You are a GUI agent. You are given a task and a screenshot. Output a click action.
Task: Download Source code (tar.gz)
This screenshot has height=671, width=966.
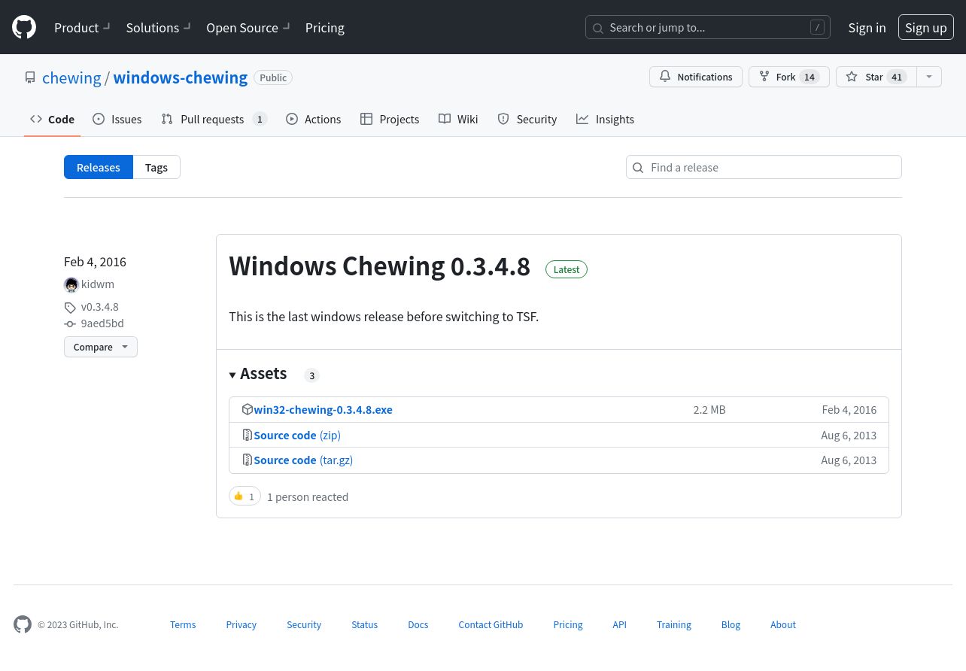point(303,460)
